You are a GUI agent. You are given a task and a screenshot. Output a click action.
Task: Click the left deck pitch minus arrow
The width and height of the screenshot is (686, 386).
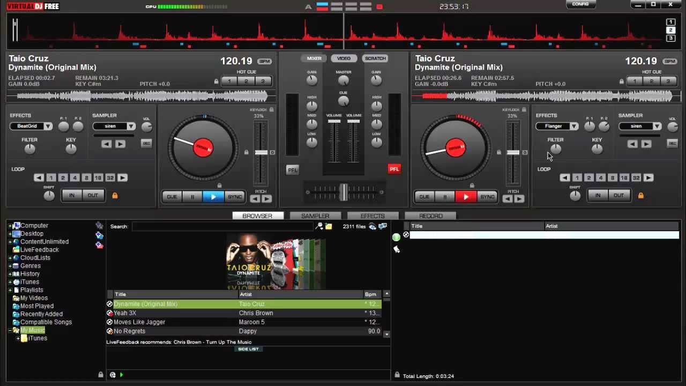pyautogui.click(x=255, y=199)
